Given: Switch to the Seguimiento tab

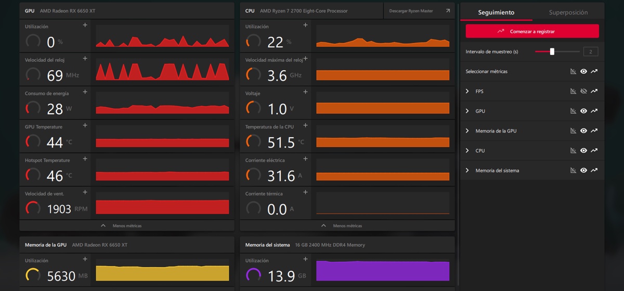Looking at the screenshot, I should pyautogui.click(x=496, y=12).
